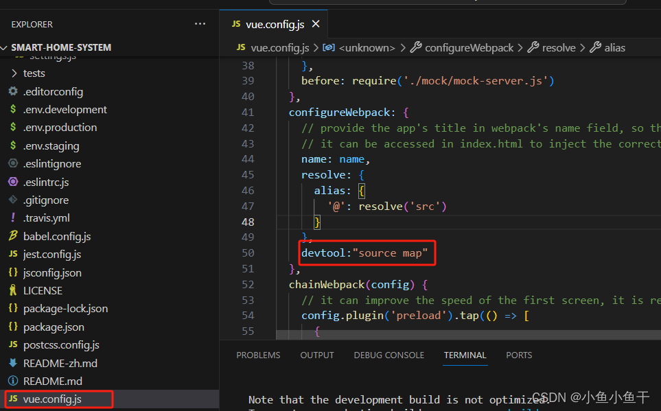This screenshot has height=411, width=661.
Task: Click the name: name, code line
Action: pyautogui.click(x=336, y=159)
